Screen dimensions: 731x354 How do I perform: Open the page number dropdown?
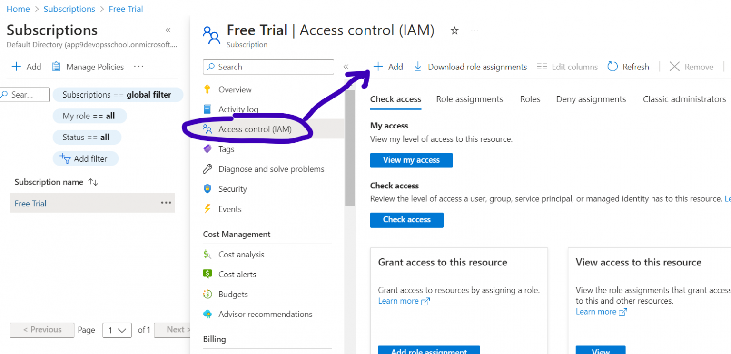coord(117,330)
